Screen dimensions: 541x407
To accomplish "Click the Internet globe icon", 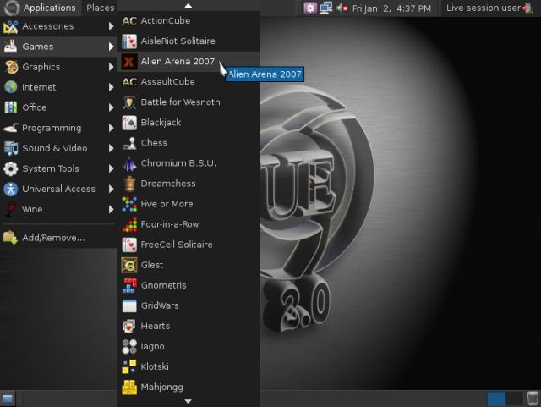I will [x=11, y=87].
